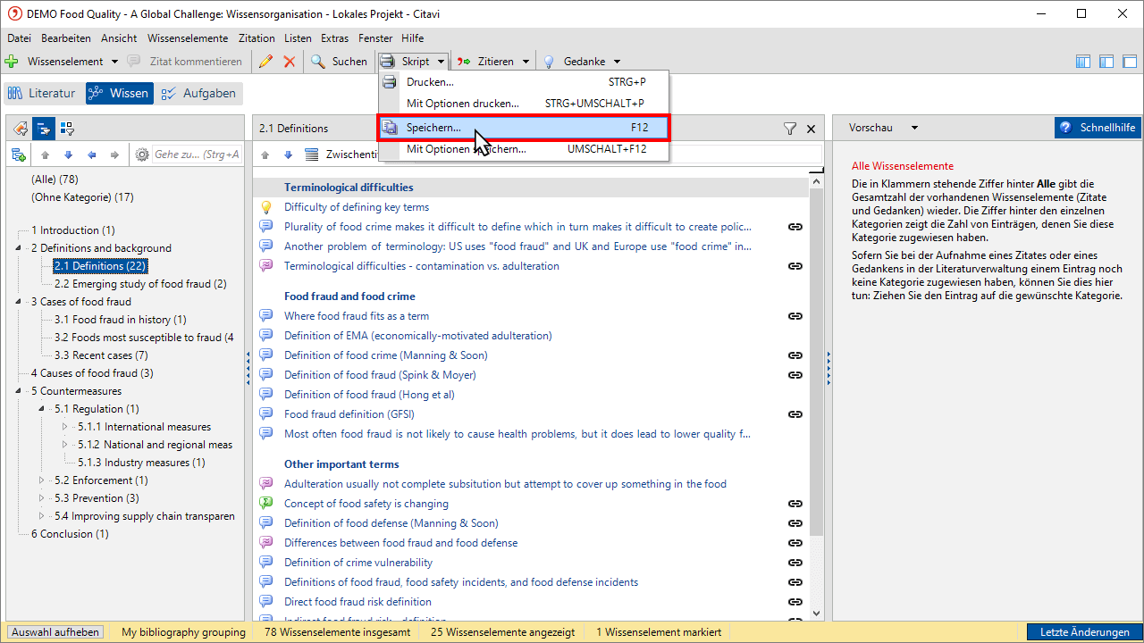
Task: Move knowledge item up in list
Action: coord(265,154)
